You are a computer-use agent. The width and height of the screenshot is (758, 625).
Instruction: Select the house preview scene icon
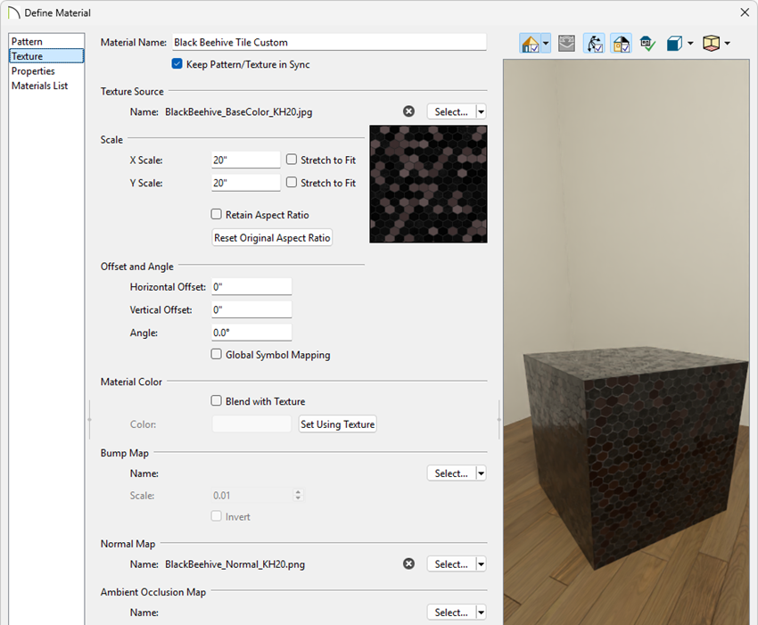point(531,43)
